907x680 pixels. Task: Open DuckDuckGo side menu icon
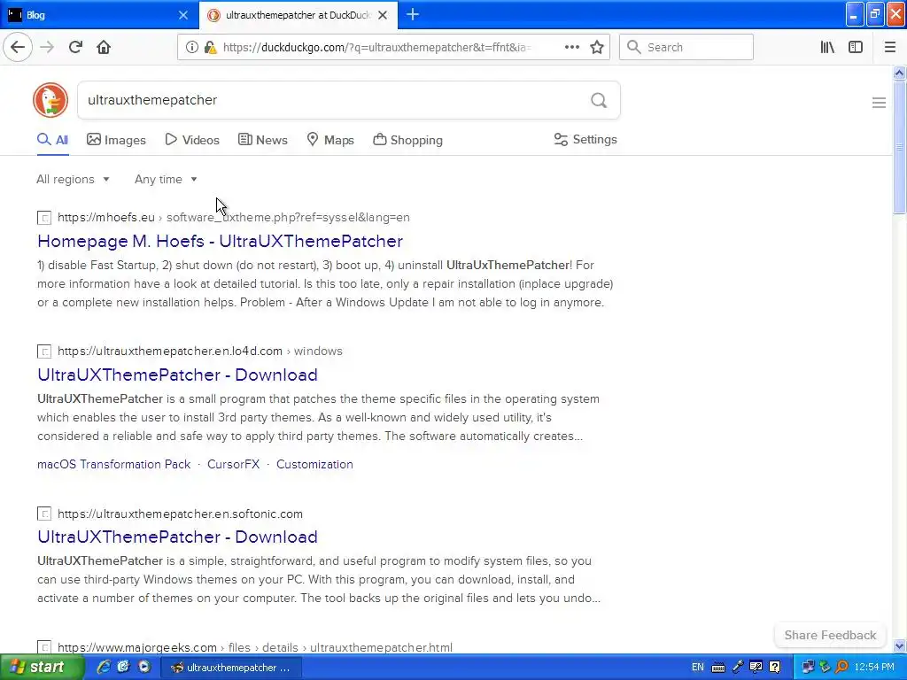point(879,103)
